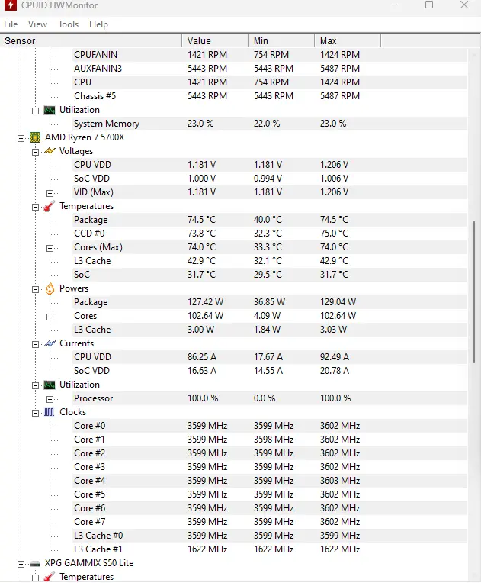Click the Clocks waveform icon
The height and width of the screenshot is (583, 481).
50,412
